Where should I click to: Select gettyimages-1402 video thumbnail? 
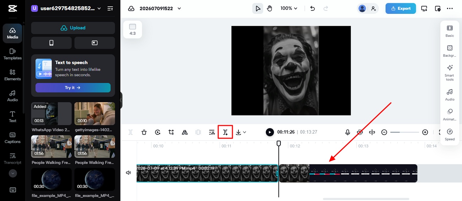pos(95,114)
